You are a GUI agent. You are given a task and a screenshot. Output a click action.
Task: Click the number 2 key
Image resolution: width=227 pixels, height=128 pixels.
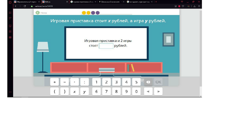click(x=106, y=82)
